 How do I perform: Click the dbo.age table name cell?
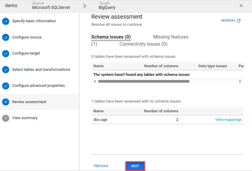pyautogui.click(x=100, y=119)
